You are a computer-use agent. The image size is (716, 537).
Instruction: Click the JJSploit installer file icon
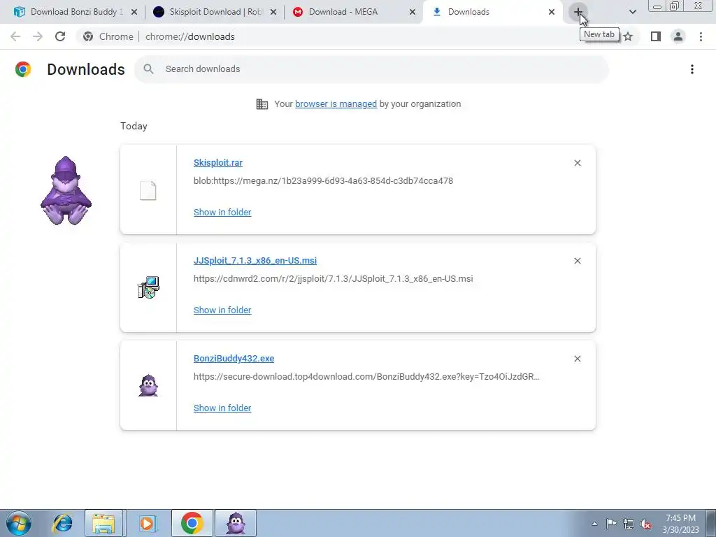[x=148, y=287]
